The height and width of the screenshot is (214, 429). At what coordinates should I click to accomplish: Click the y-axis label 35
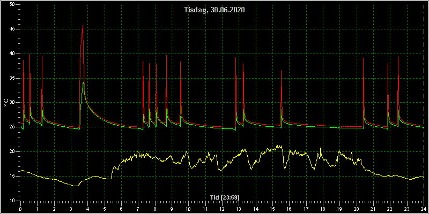click(x=11, y=78)
